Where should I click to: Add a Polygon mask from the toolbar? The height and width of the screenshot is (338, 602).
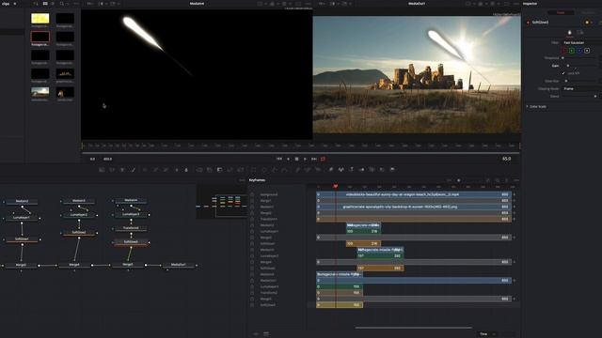274,169
